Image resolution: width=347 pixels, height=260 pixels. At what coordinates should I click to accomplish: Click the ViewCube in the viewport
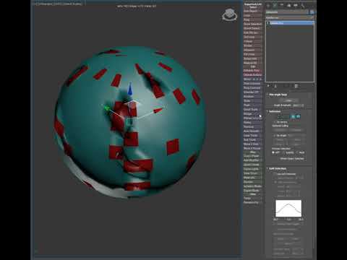(x=230, y=14)
